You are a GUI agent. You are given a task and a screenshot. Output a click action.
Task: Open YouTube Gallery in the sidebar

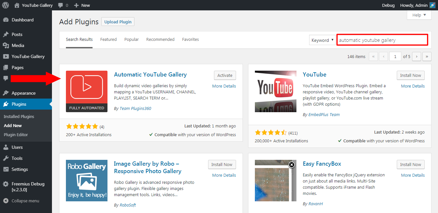point(28,56)
